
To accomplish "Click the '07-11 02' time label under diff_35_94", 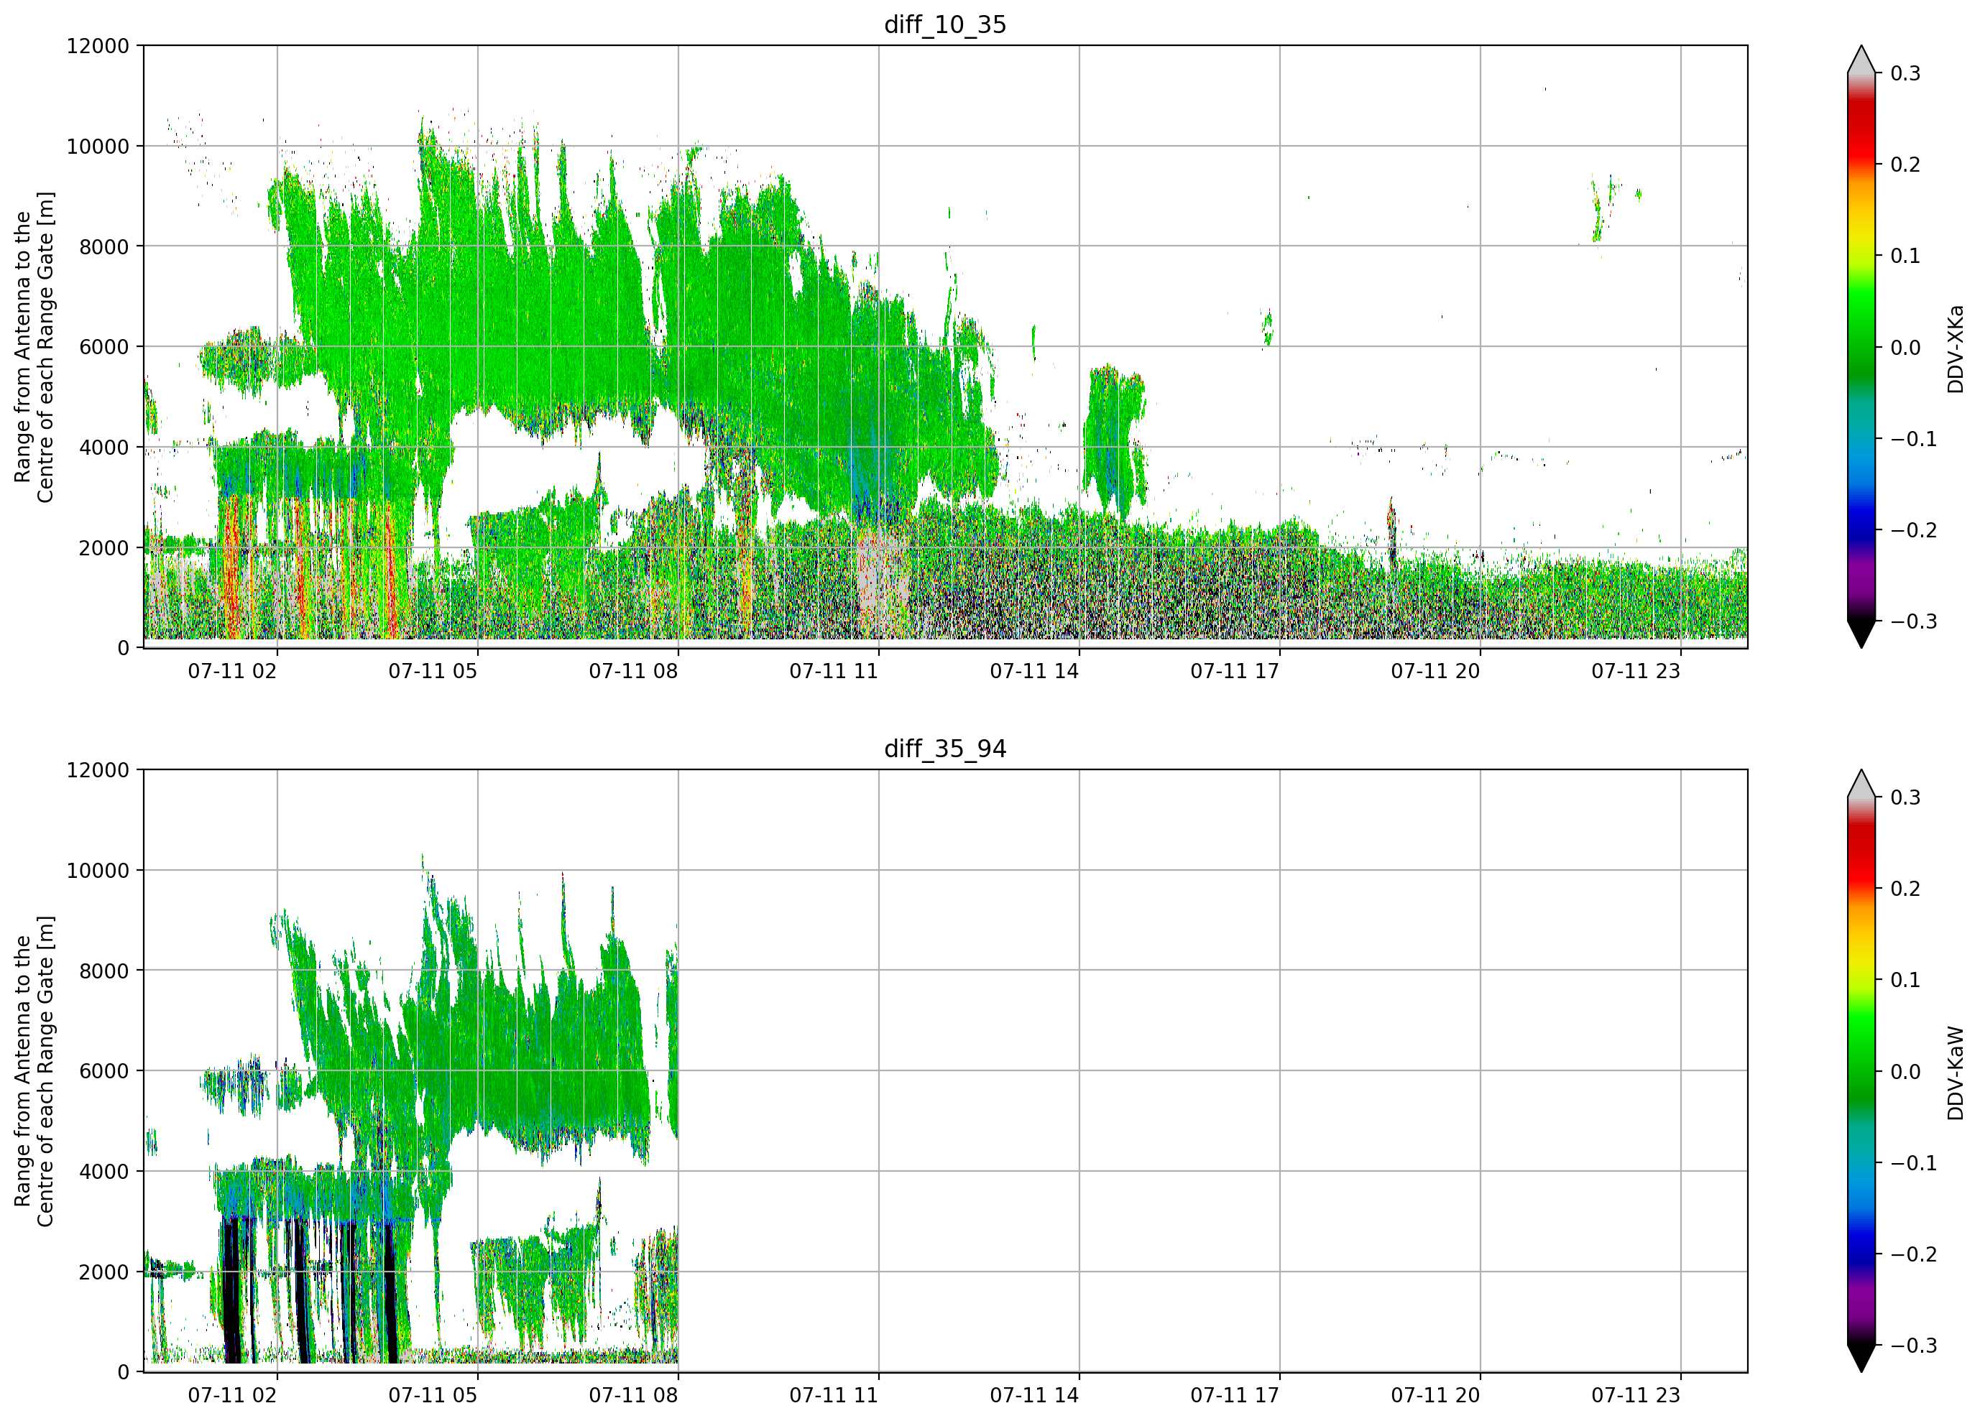I will pos(232,1396).
